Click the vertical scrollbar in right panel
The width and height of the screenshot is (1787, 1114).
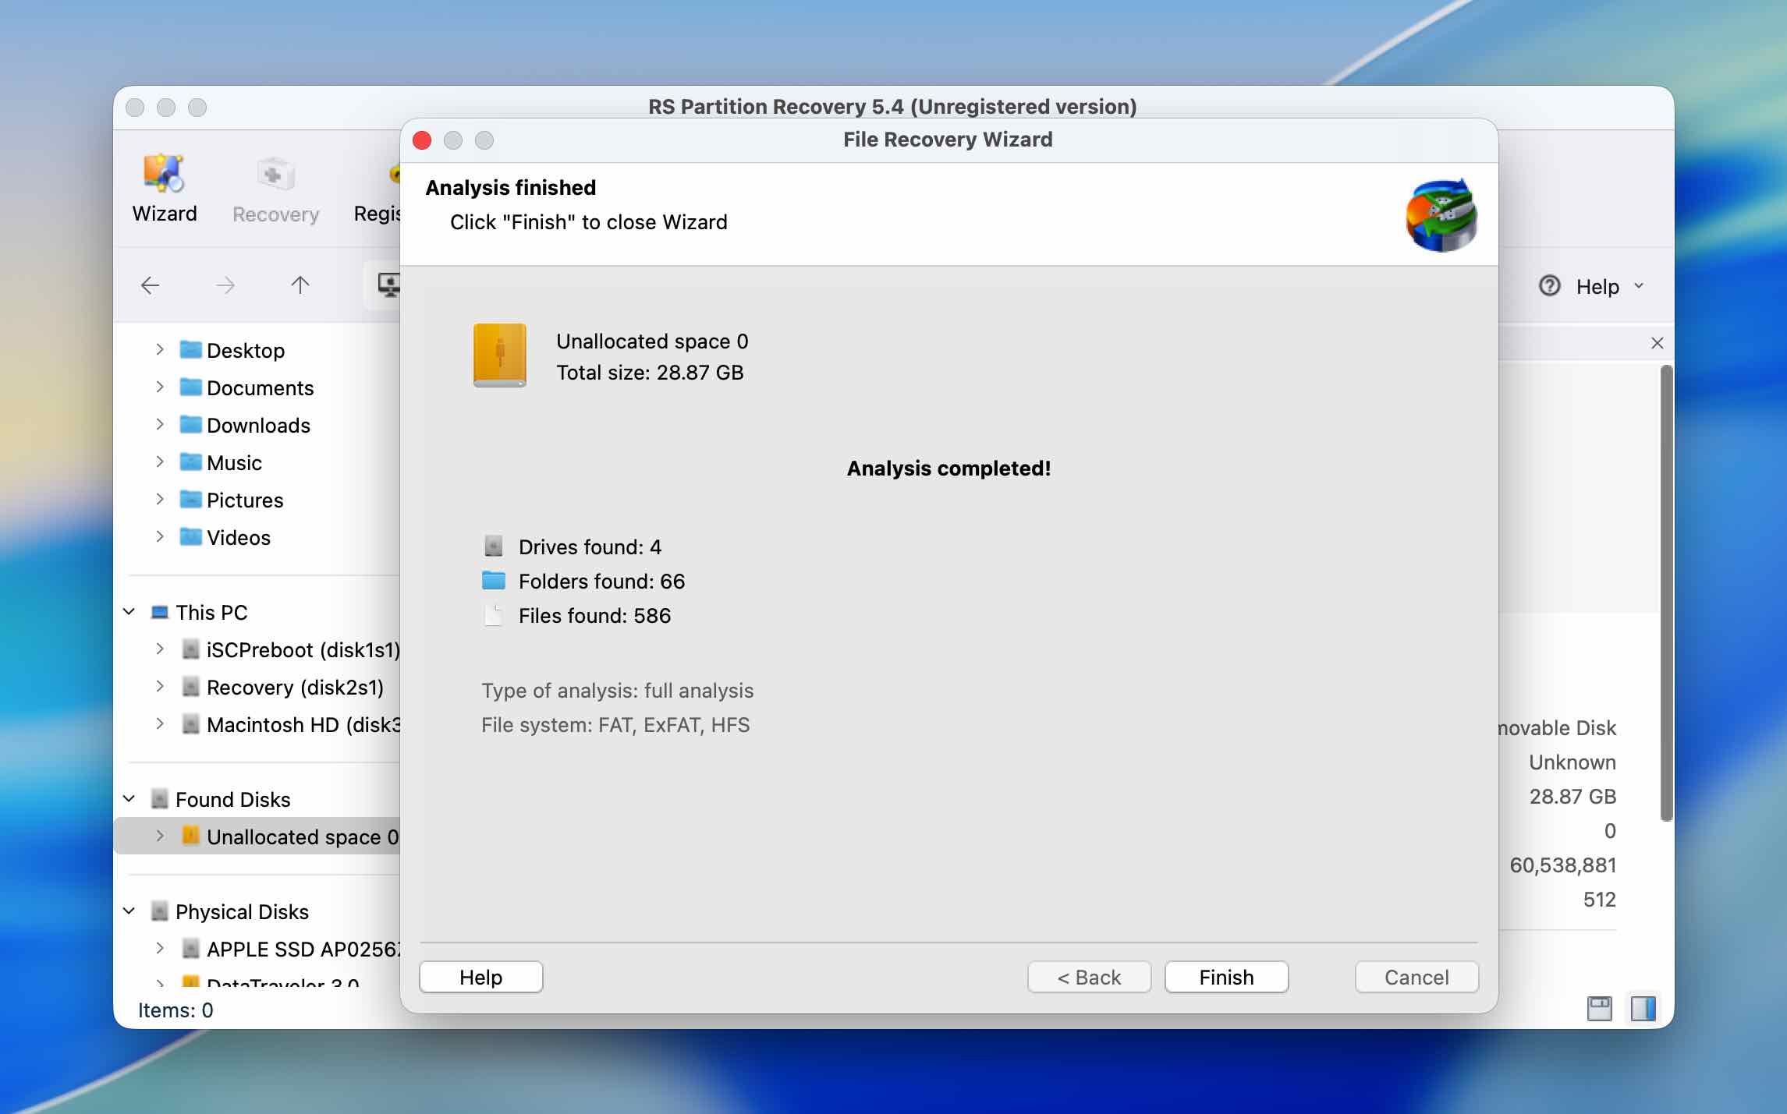click(1666, 592)
